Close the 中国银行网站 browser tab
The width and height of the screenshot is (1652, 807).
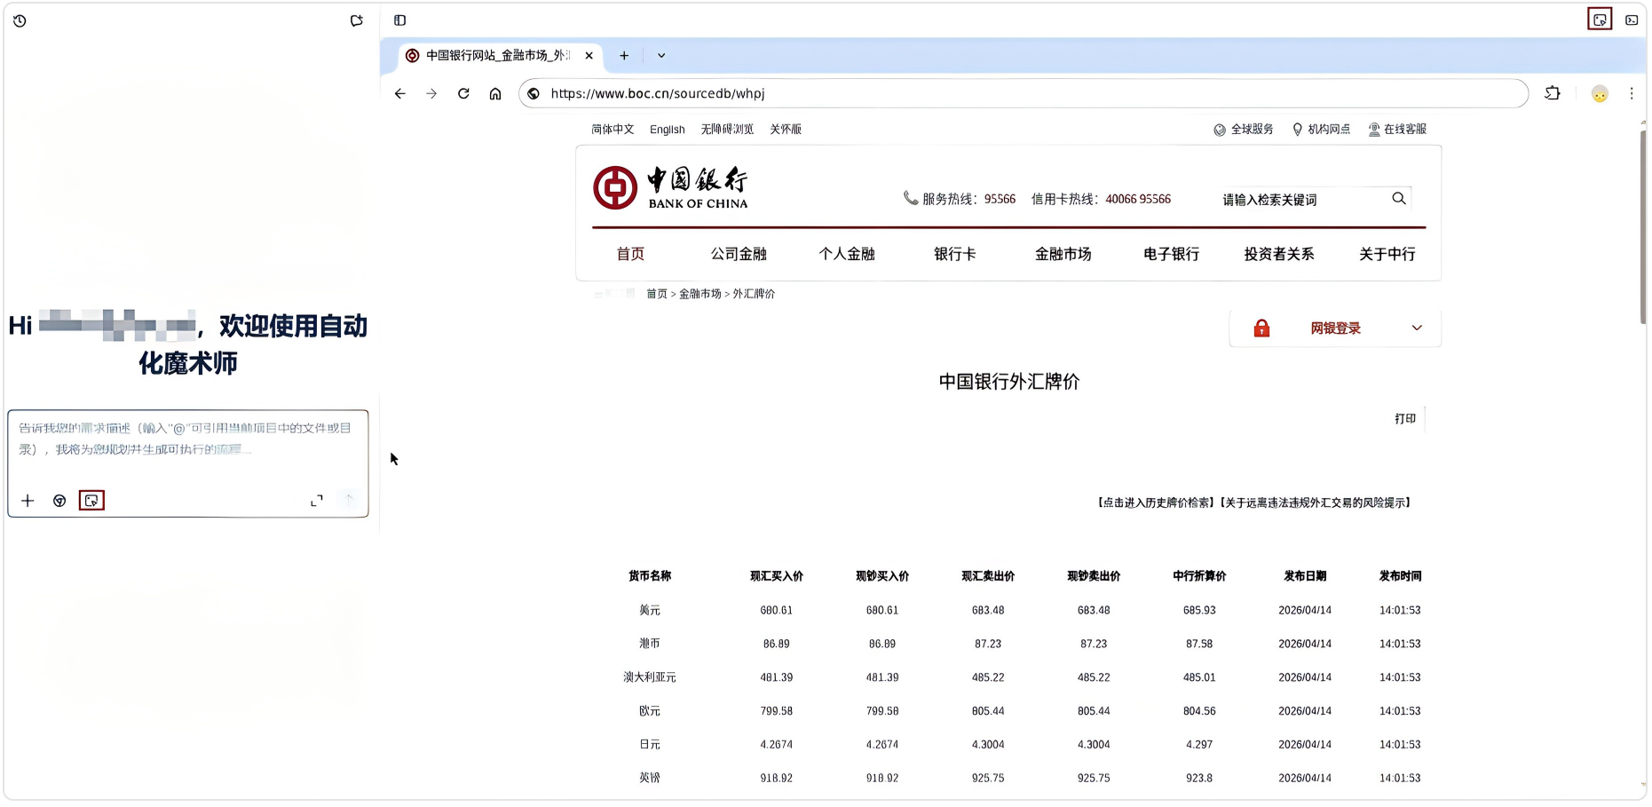point(589,55)
